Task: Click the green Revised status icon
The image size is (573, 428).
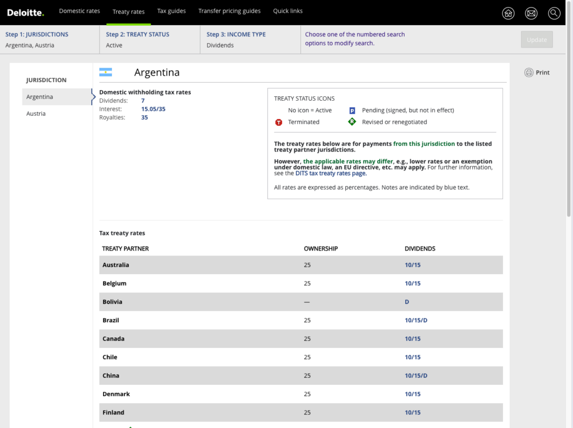Action: pos(352,122)
